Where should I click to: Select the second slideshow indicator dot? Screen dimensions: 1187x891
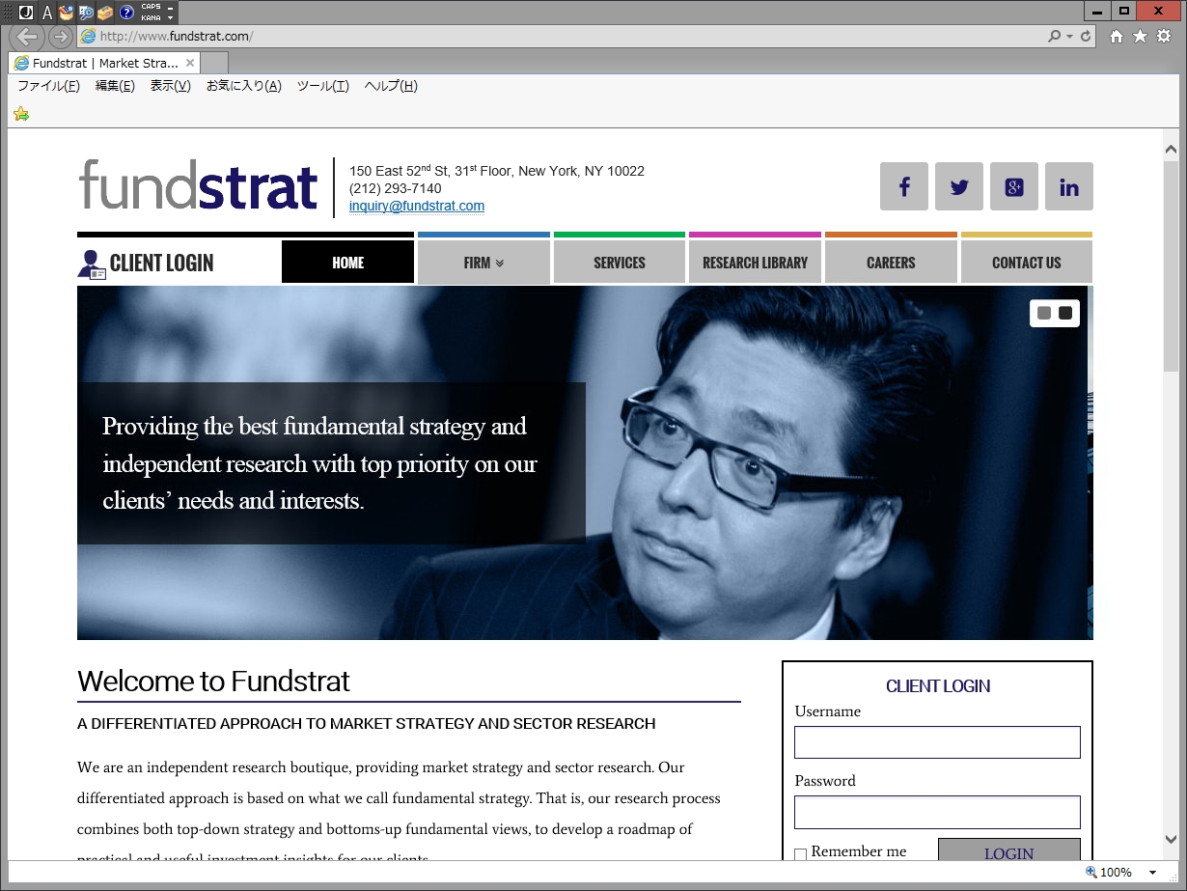(x=1065, y=313)
